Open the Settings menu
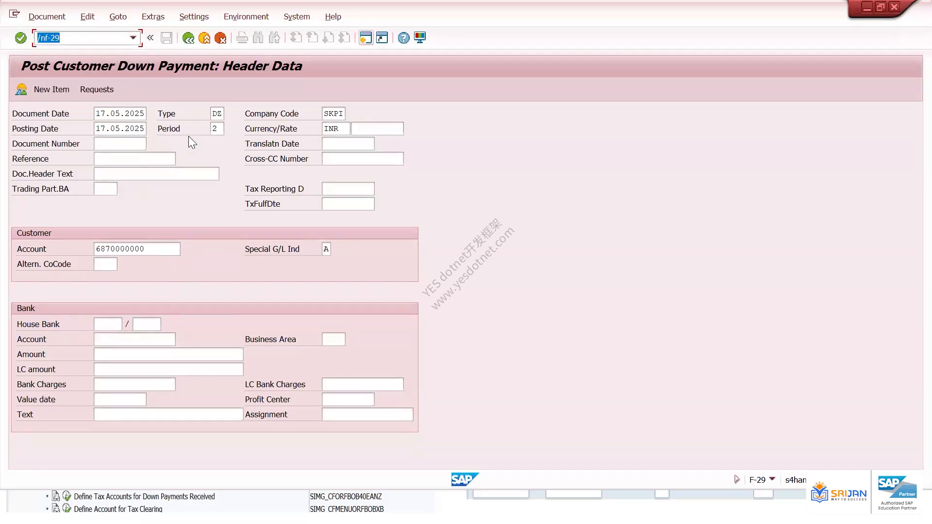932x524 pixels. click(194, 16)
